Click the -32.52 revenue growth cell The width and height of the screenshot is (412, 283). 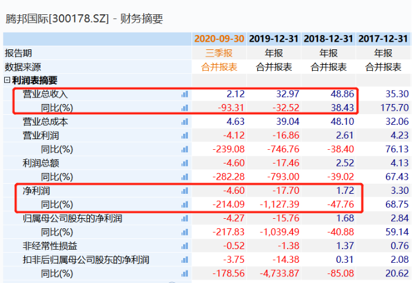[x=286, y=108]
